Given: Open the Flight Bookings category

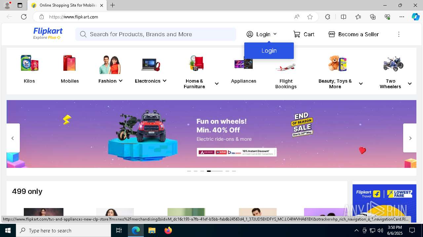Looking at the screenshot, I should pos(286,72).
